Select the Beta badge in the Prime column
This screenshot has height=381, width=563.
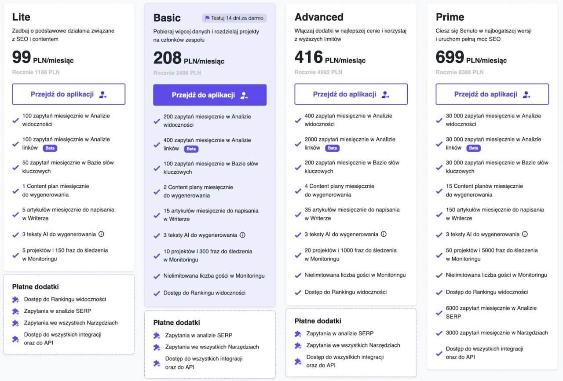pos(474,148)
